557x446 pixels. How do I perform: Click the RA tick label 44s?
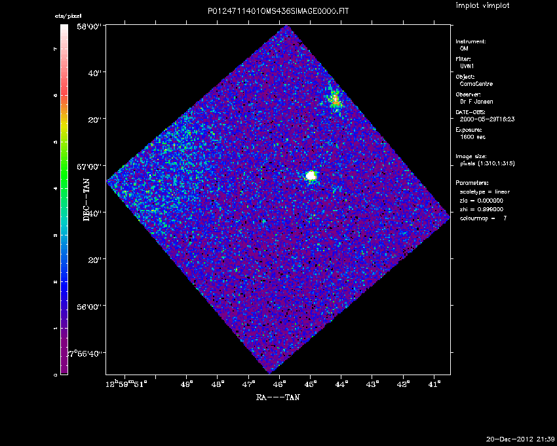[x=342, y=384]
